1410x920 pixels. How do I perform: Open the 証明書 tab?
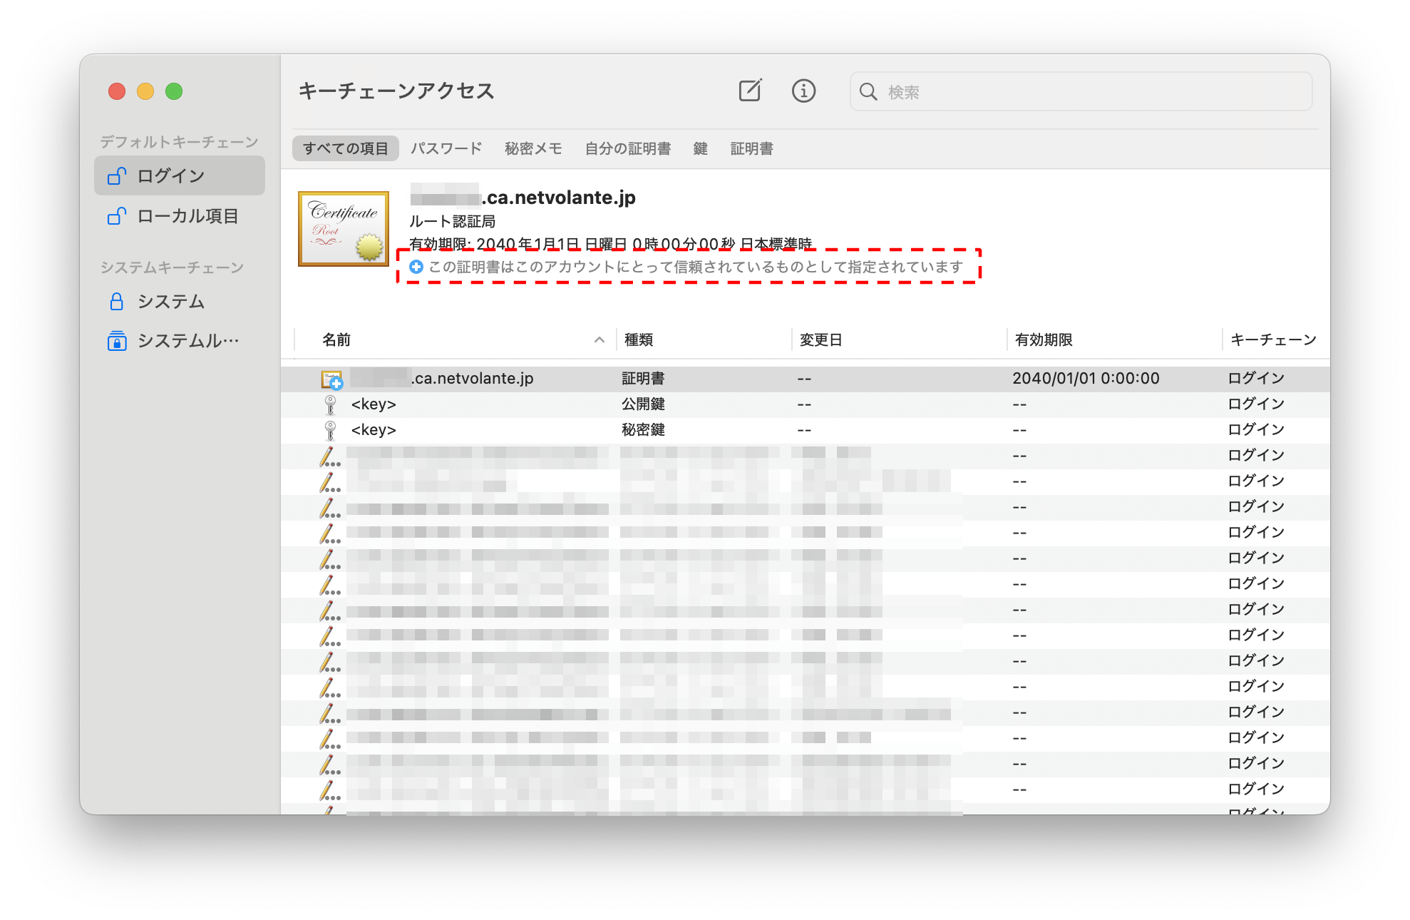[x=751, y=148]
